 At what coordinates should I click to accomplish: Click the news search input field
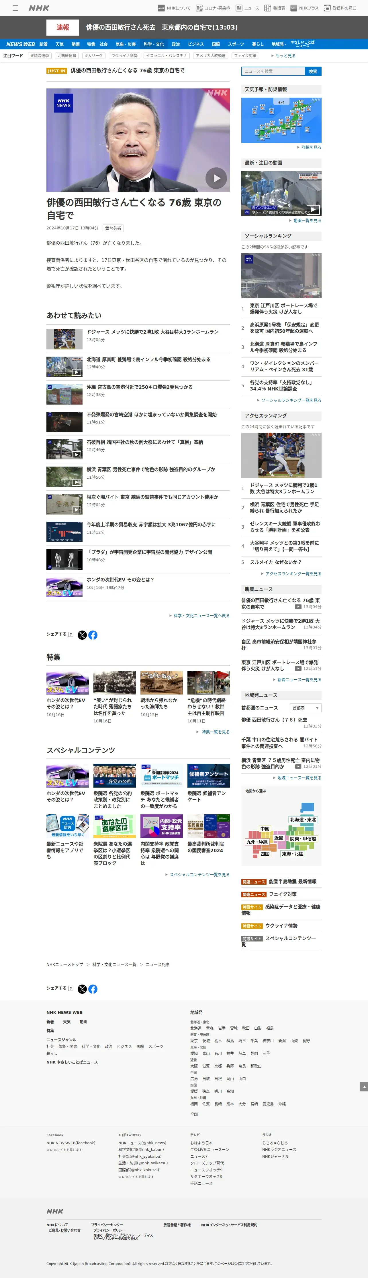point(273,71)
